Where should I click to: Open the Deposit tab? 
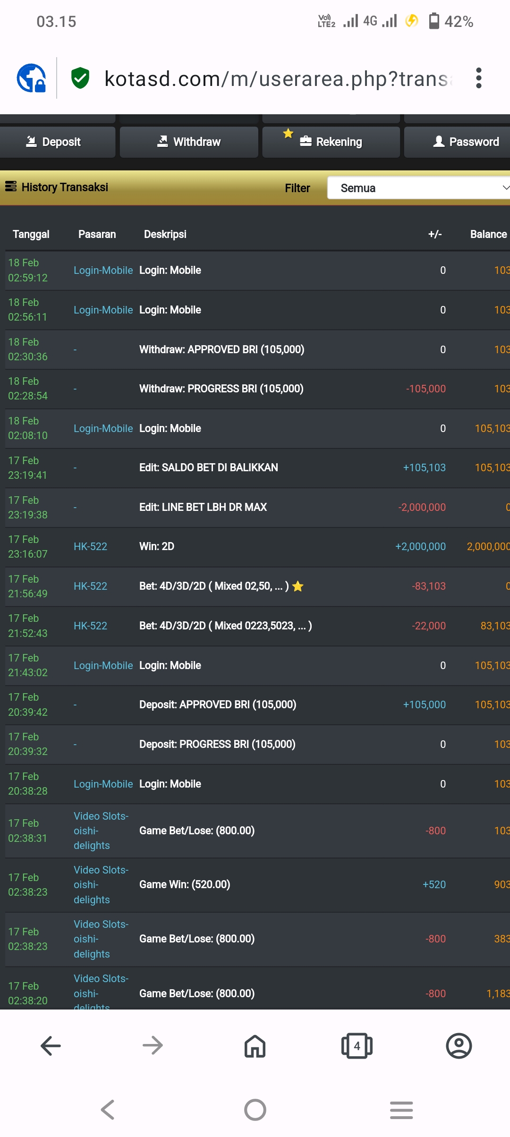53,142
